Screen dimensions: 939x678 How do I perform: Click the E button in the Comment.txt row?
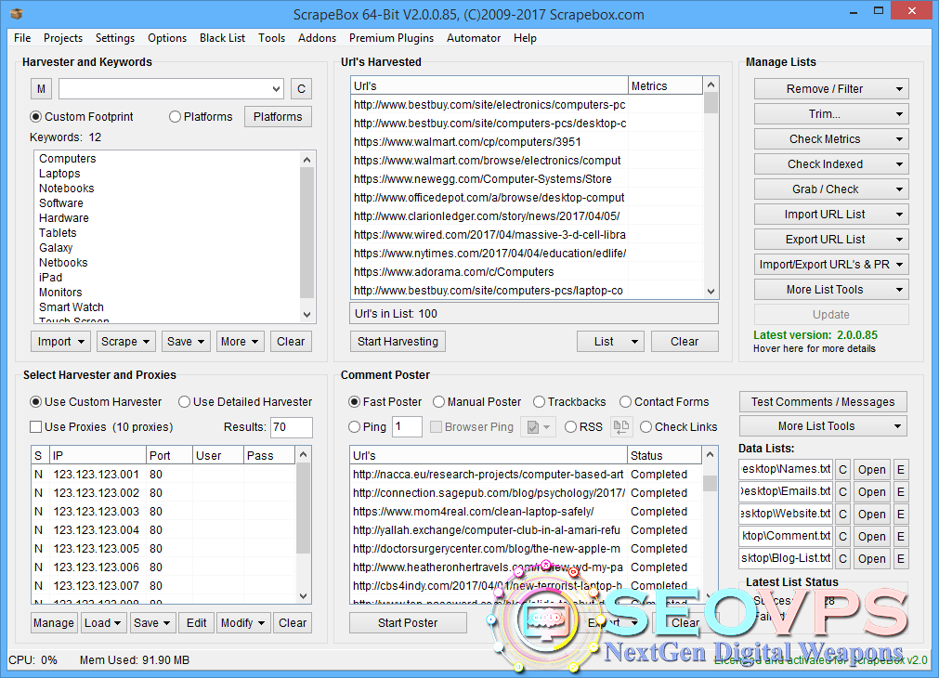[900, 536]
